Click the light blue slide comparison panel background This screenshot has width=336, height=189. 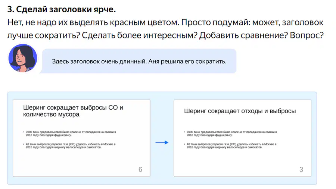162,96
